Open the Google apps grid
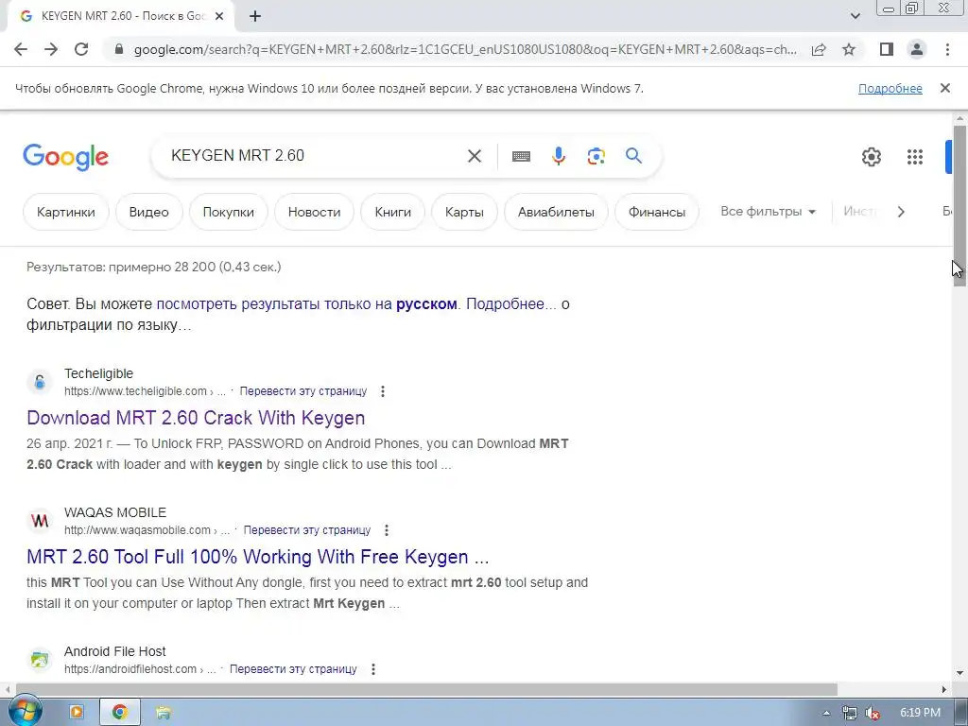The width and height of the screenshot is (968, 726). coord(915,157)
